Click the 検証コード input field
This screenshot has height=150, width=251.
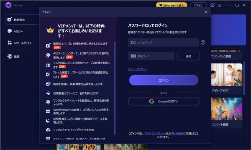pos(151,56)
